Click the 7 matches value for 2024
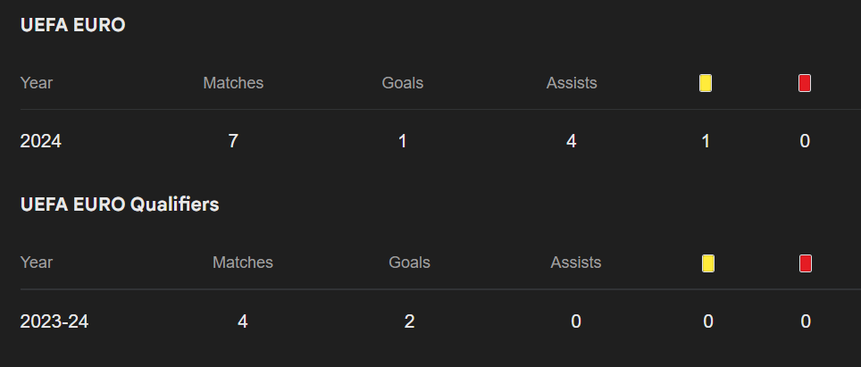Screen dimensions: 861x367 pos(233,140)
